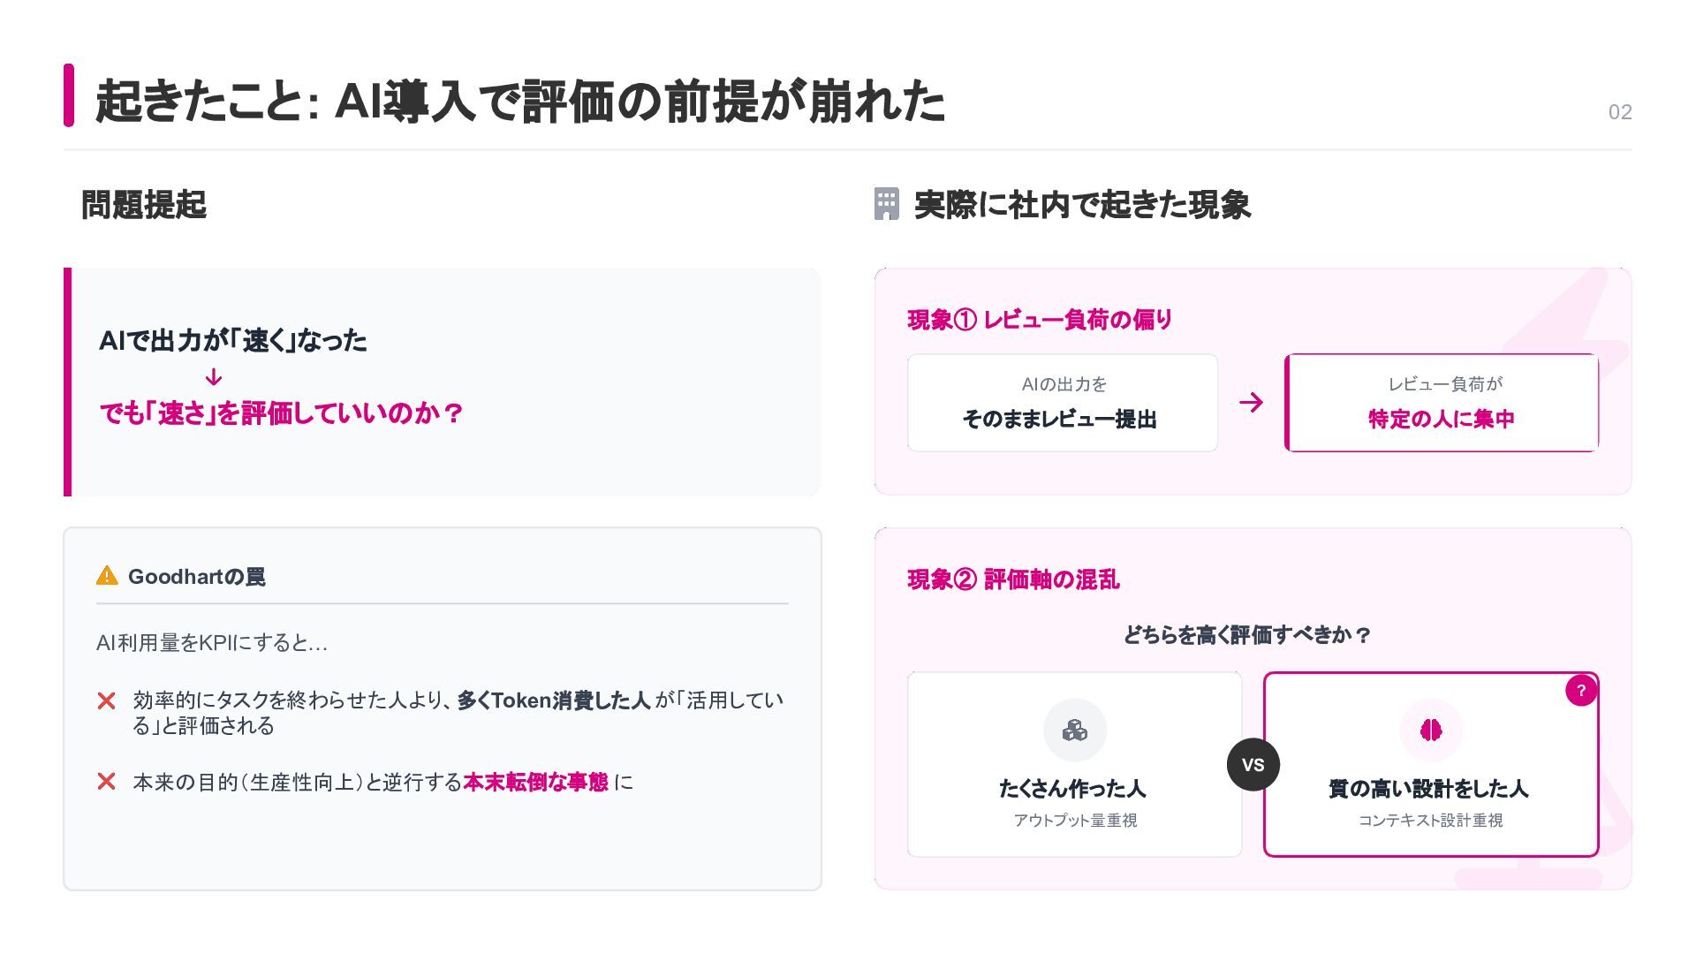Click the building icon beside 実際に社内で起きた現象
Screen dimensions: 1696x954
click(886, 204)
